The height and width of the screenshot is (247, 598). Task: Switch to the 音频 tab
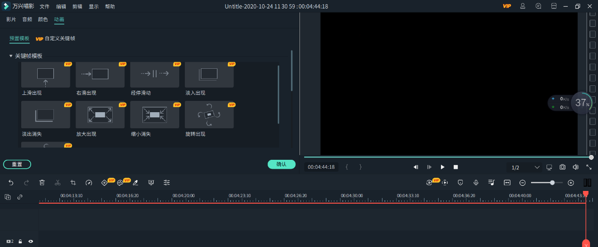click(27, 20)
